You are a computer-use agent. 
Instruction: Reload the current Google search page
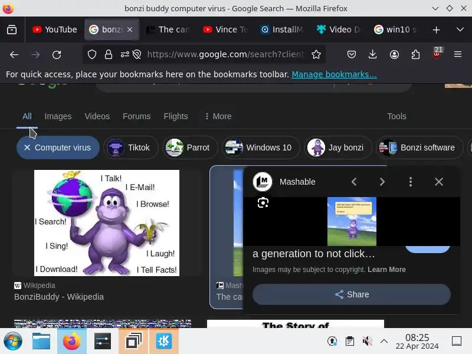coord(57,54)
